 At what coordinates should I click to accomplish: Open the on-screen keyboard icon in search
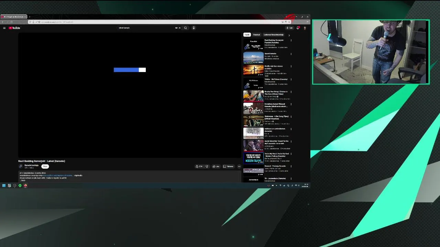[x=176, y=28]
